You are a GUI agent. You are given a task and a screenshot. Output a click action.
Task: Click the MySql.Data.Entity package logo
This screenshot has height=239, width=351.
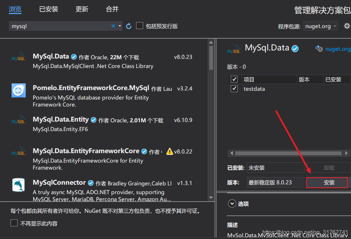pos(19,120)
